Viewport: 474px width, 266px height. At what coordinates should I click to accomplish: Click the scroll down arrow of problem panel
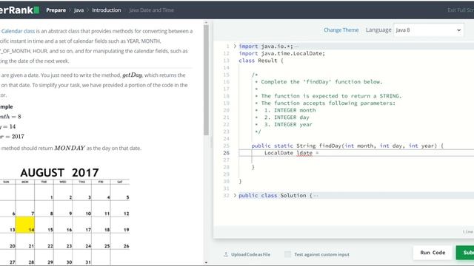coord(206,262)
